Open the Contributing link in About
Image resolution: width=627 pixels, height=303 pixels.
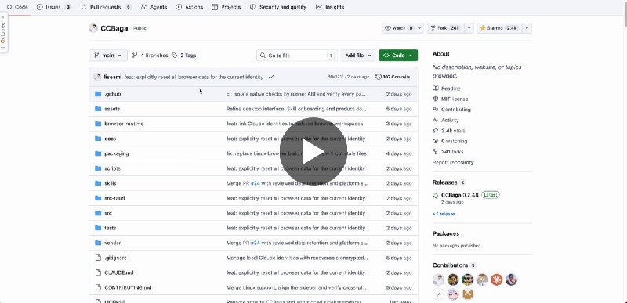pos(451,110)
